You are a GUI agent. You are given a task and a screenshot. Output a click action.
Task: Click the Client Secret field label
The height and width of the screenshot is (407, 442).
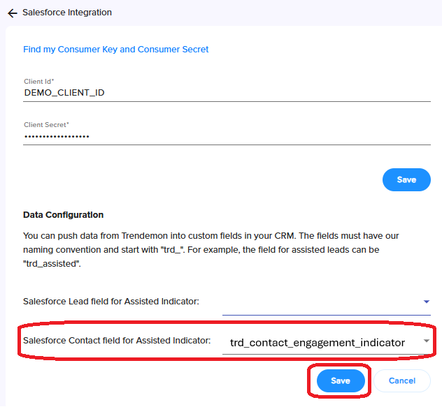(45, 125)
